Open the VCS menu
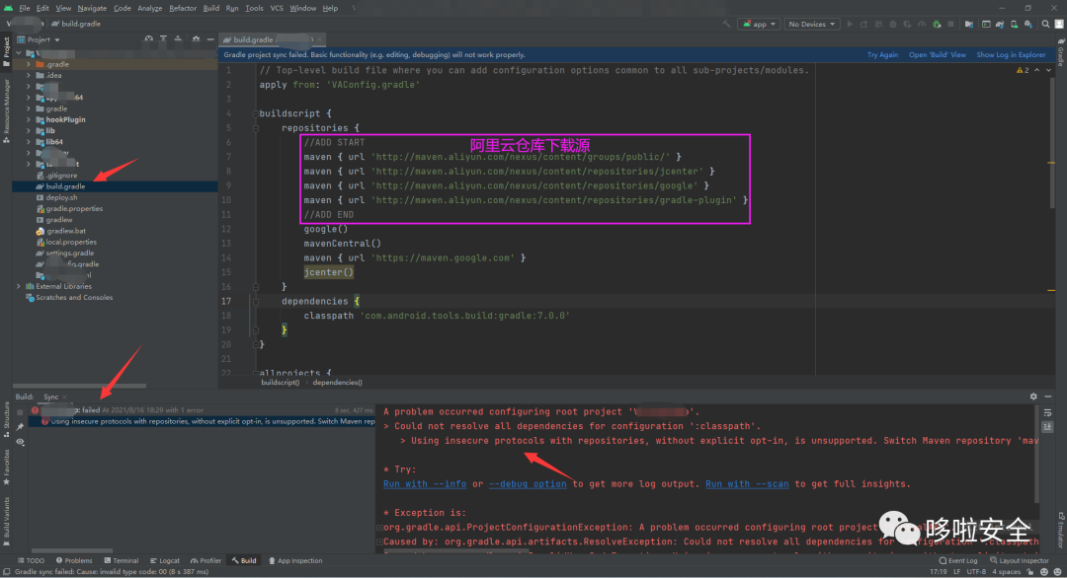Screen dimensions: 1067x578 pos(277,8)
